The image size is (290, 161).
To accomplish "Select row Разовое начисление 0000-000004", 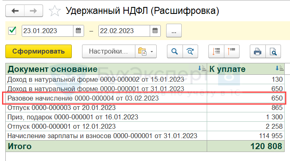I will pyautogui.click(x=106, y=98).
